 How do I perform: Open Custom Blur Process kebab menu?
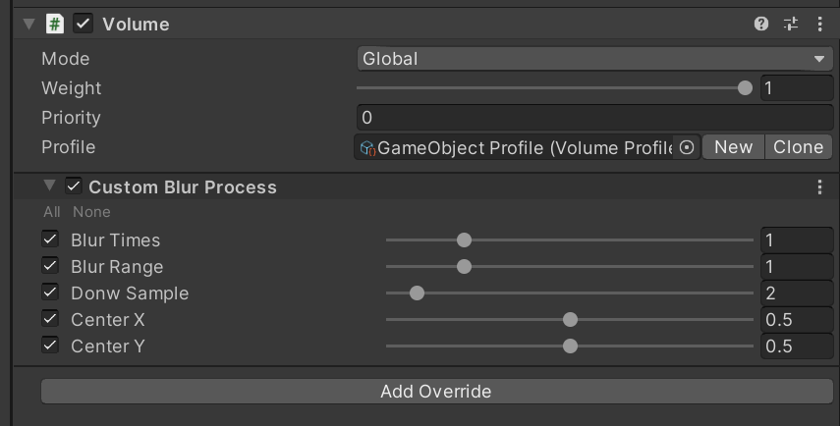pyautogui.click(x=820, y=186)
